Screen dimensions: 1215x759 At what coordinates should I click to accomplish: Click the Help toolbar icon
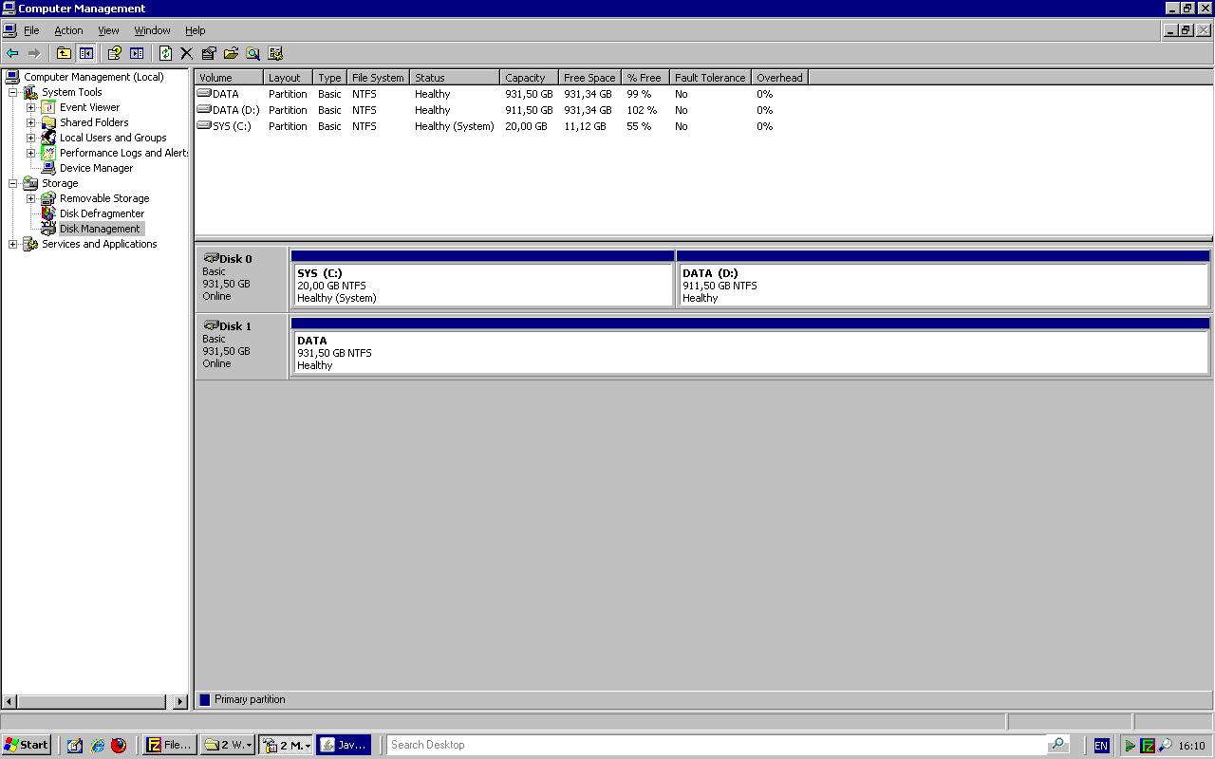pos(115,53)
